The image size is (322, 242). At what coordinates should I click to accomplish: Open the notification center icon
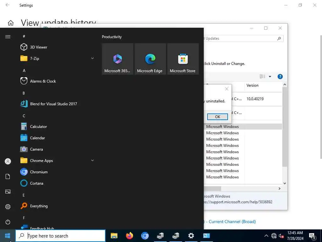[312, 236]
